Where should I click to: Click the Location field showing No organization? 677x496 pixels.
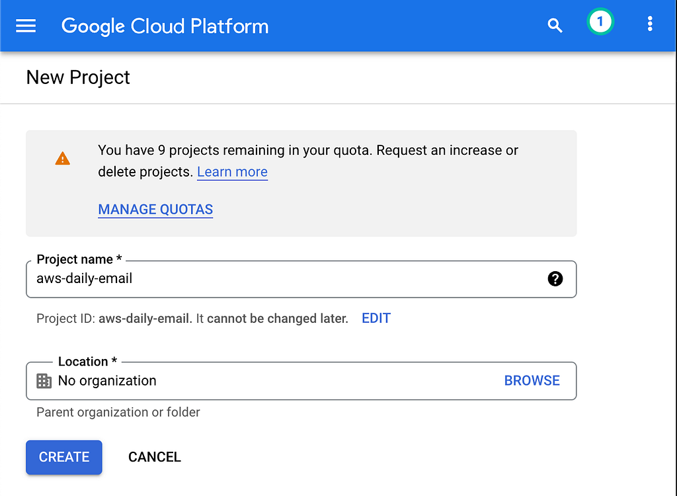tap(301, 381)
